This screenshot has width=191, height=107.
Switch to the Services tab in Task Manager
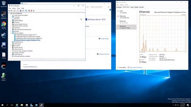tap(141, 7)
